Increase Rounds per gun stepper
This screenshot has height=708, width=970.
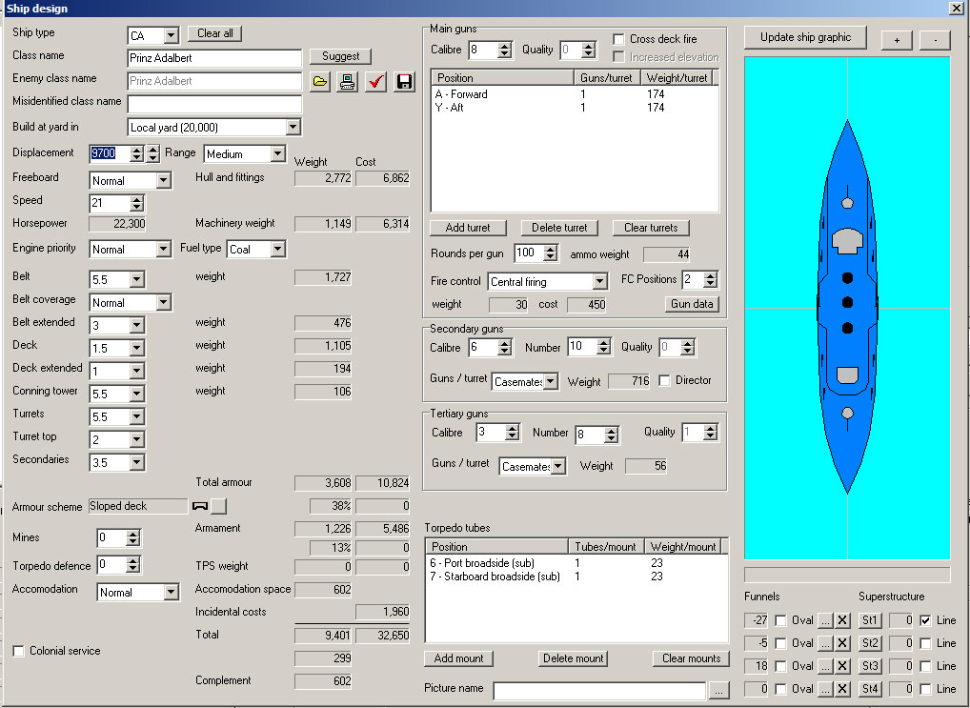[550, 249]
